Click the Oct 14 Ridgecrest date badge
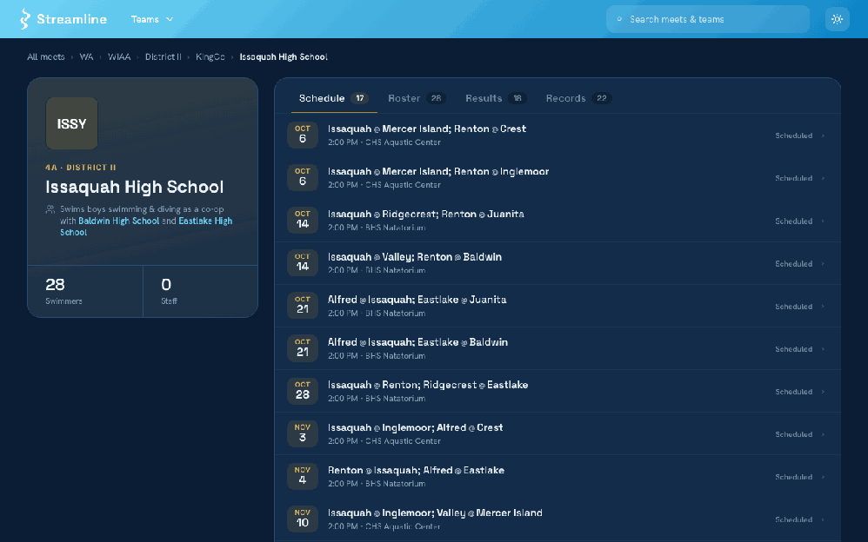Image resolution: width=868 pixels, height=542 pixels. 303,220
